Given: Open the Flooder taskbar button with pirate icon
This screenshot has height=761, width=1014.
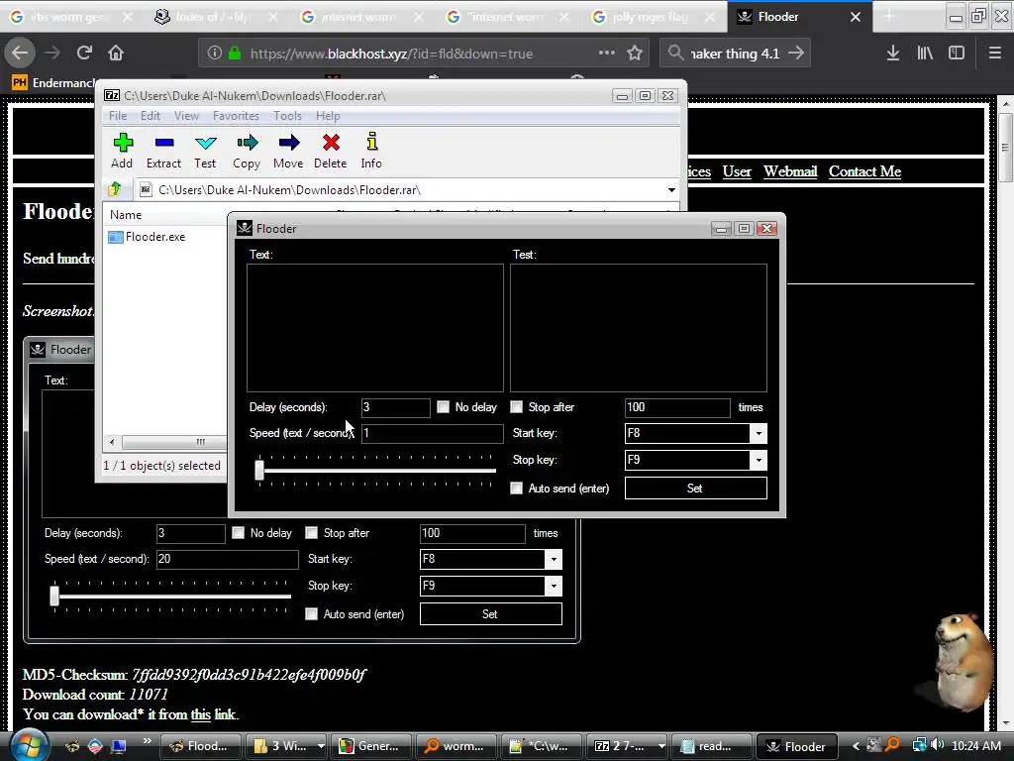Looking at the screenshot, I should (x=796, y=746).
